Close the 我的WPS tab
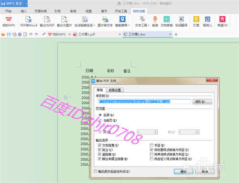 [x=69, y=34]
